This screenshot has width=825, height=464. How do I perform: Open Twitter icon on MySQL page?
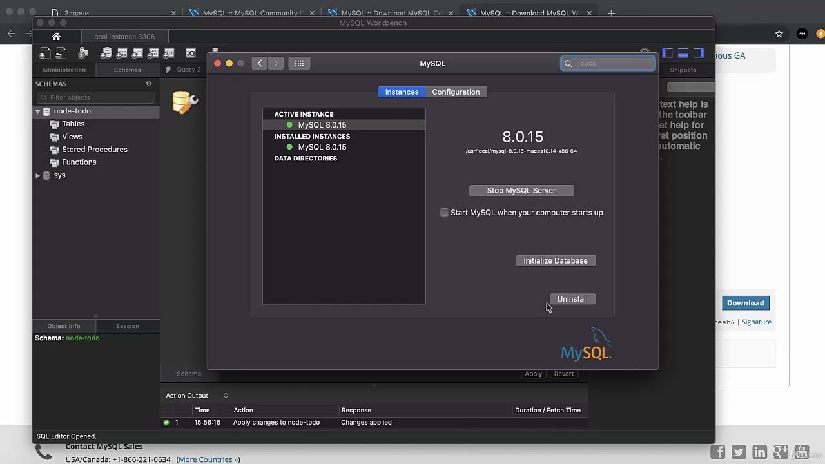[739, 452]
